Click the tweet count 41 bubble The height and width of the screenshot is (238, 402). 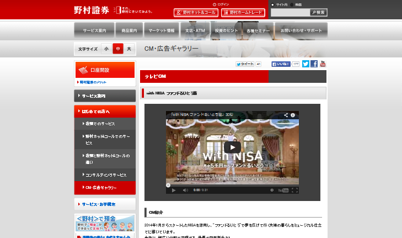click(x=258, y=64)
